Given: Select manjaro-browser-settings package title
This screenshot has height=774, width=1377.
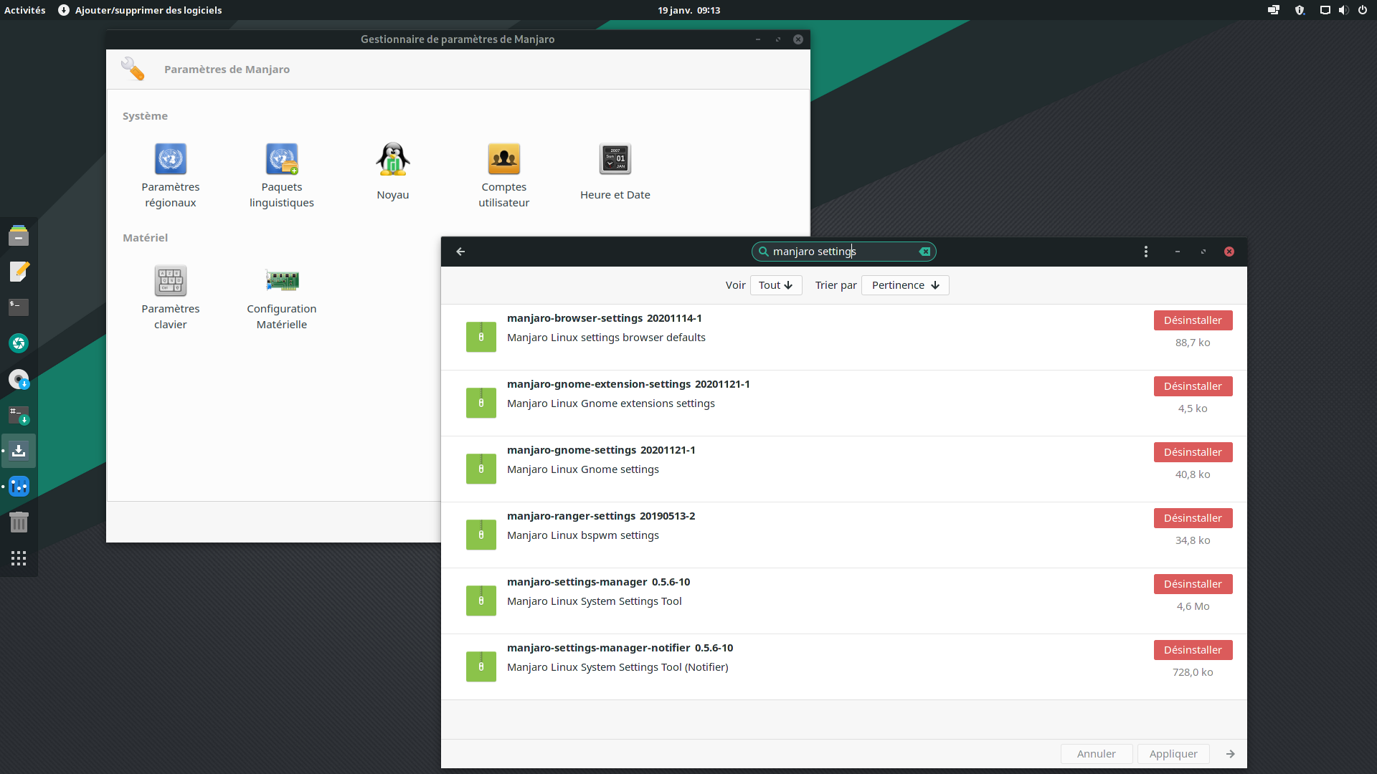Looking at the screenshot, I should coord(574,318).
